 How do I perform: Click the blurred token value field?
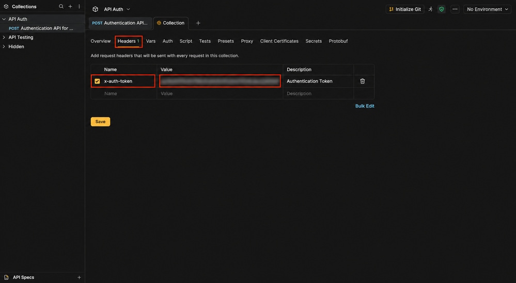pyautogui.click(x=220, y=81)
